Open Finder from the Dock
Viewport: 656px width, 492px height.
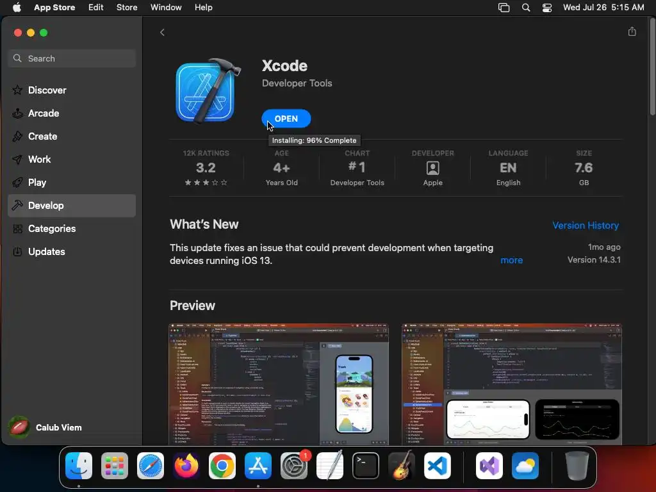pos(79,466)
